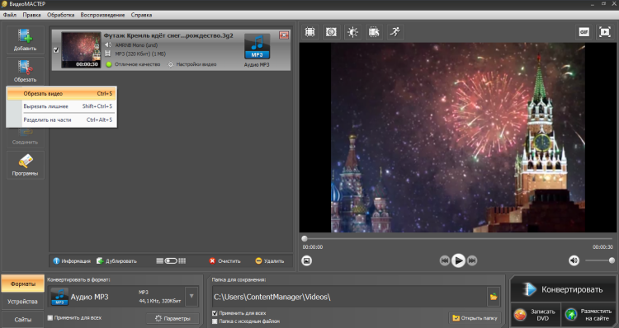This screenshot has width=619, height=328.
Task: Click the Записать DVD disc button
Action: pos(536,315)
